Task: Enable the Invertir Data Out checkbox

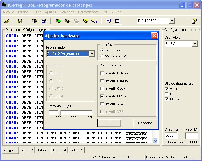Action: (102, 73)
